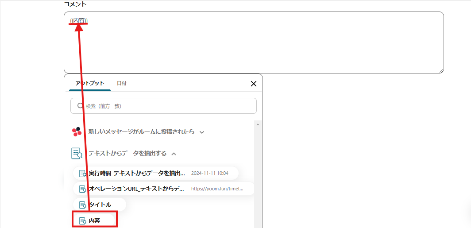
Task: Click the scroll-up arrow of output list
Action: tap(258, 124)
